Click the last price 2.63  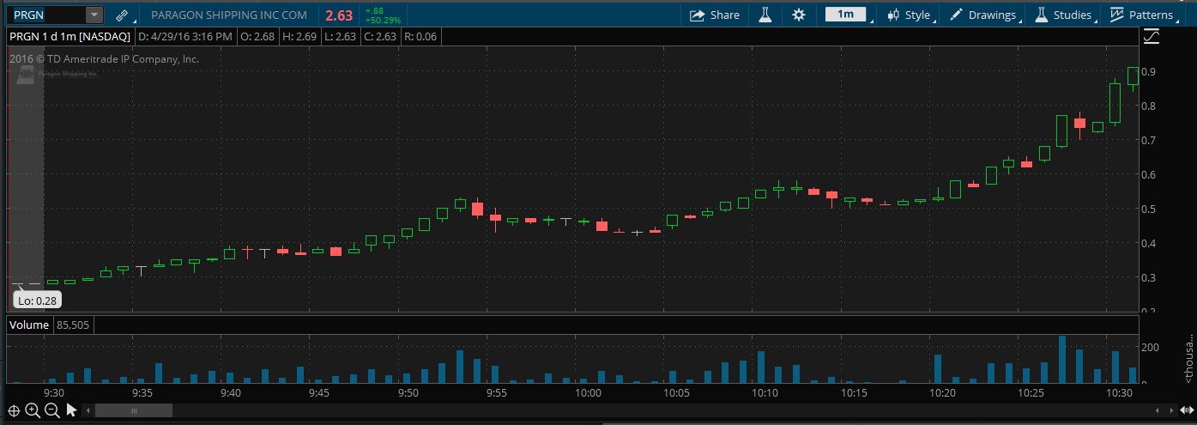[339, 15]
